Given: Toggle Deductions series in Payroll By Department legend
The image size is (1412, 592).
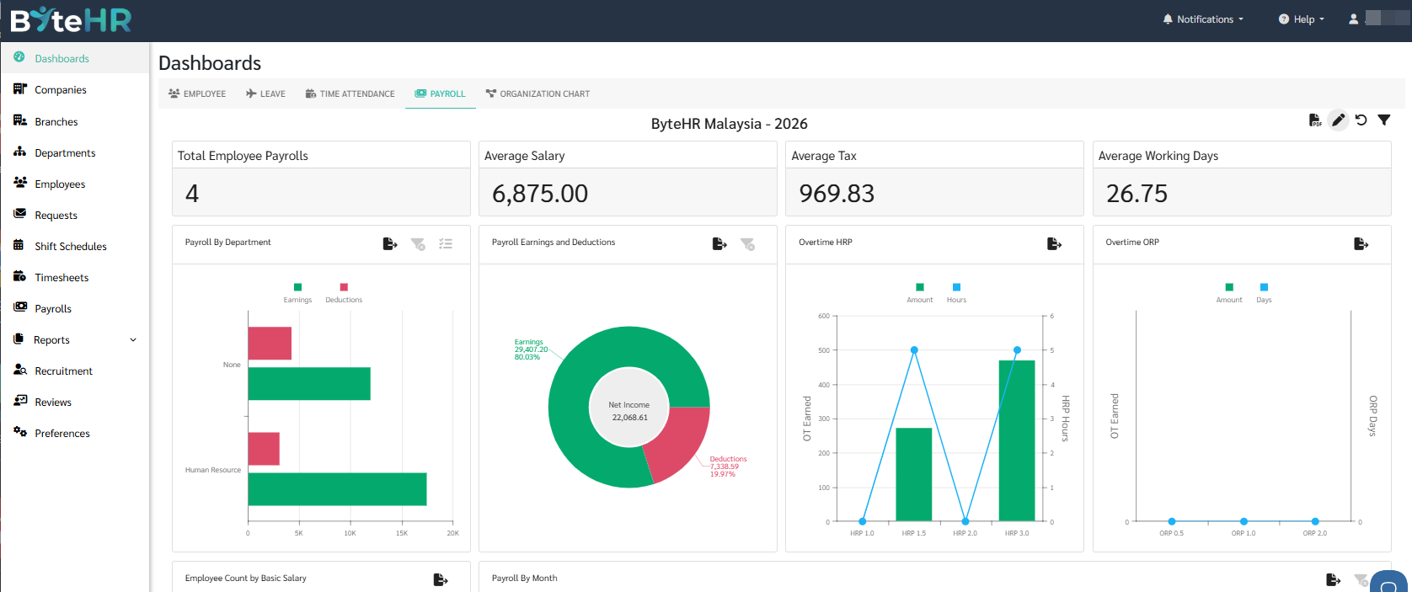Looking at the screenshot, I should (344, 288).
